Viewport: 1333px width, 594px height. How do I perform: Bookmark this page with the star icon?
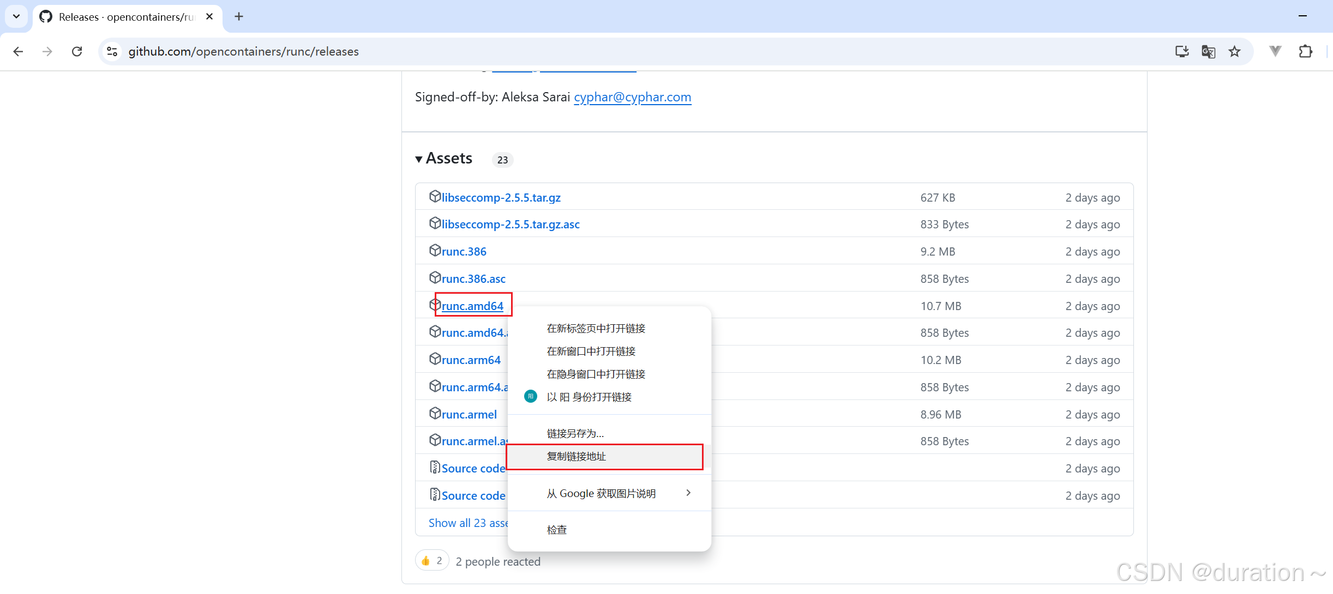[x=1234, y=51]
